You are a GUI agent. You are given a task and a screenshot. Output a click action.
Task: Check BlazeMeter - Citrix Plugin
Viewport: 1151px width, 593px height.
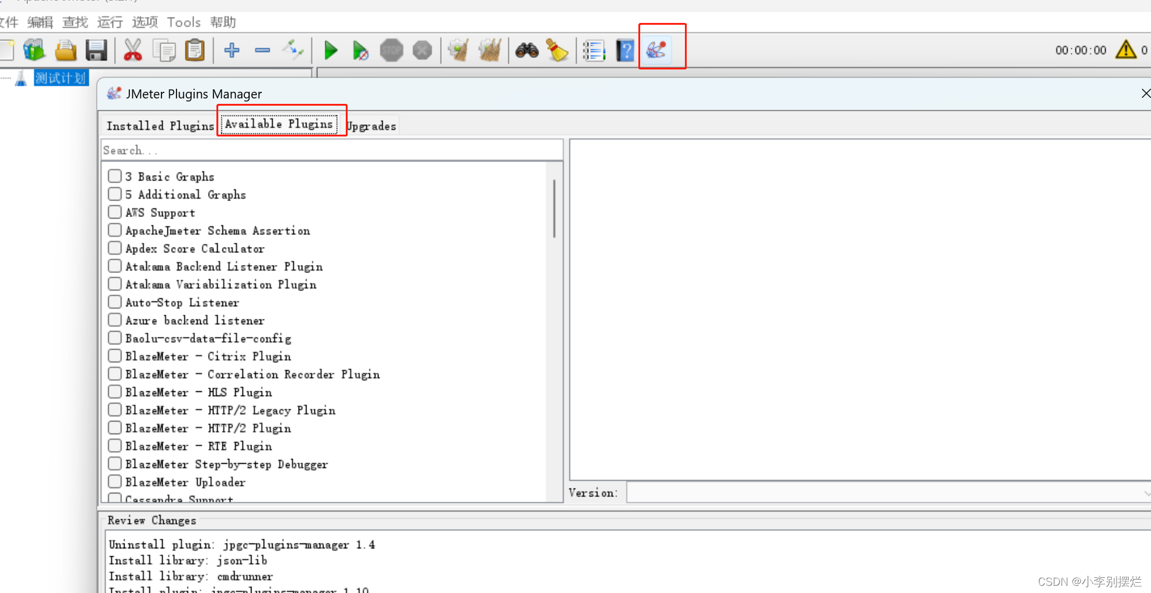point(115,356)
